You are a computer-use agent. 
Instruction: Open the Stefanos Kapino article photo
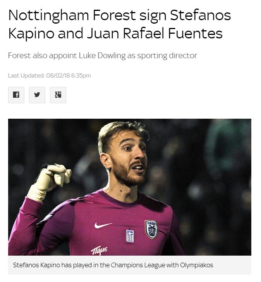point(130,187)
